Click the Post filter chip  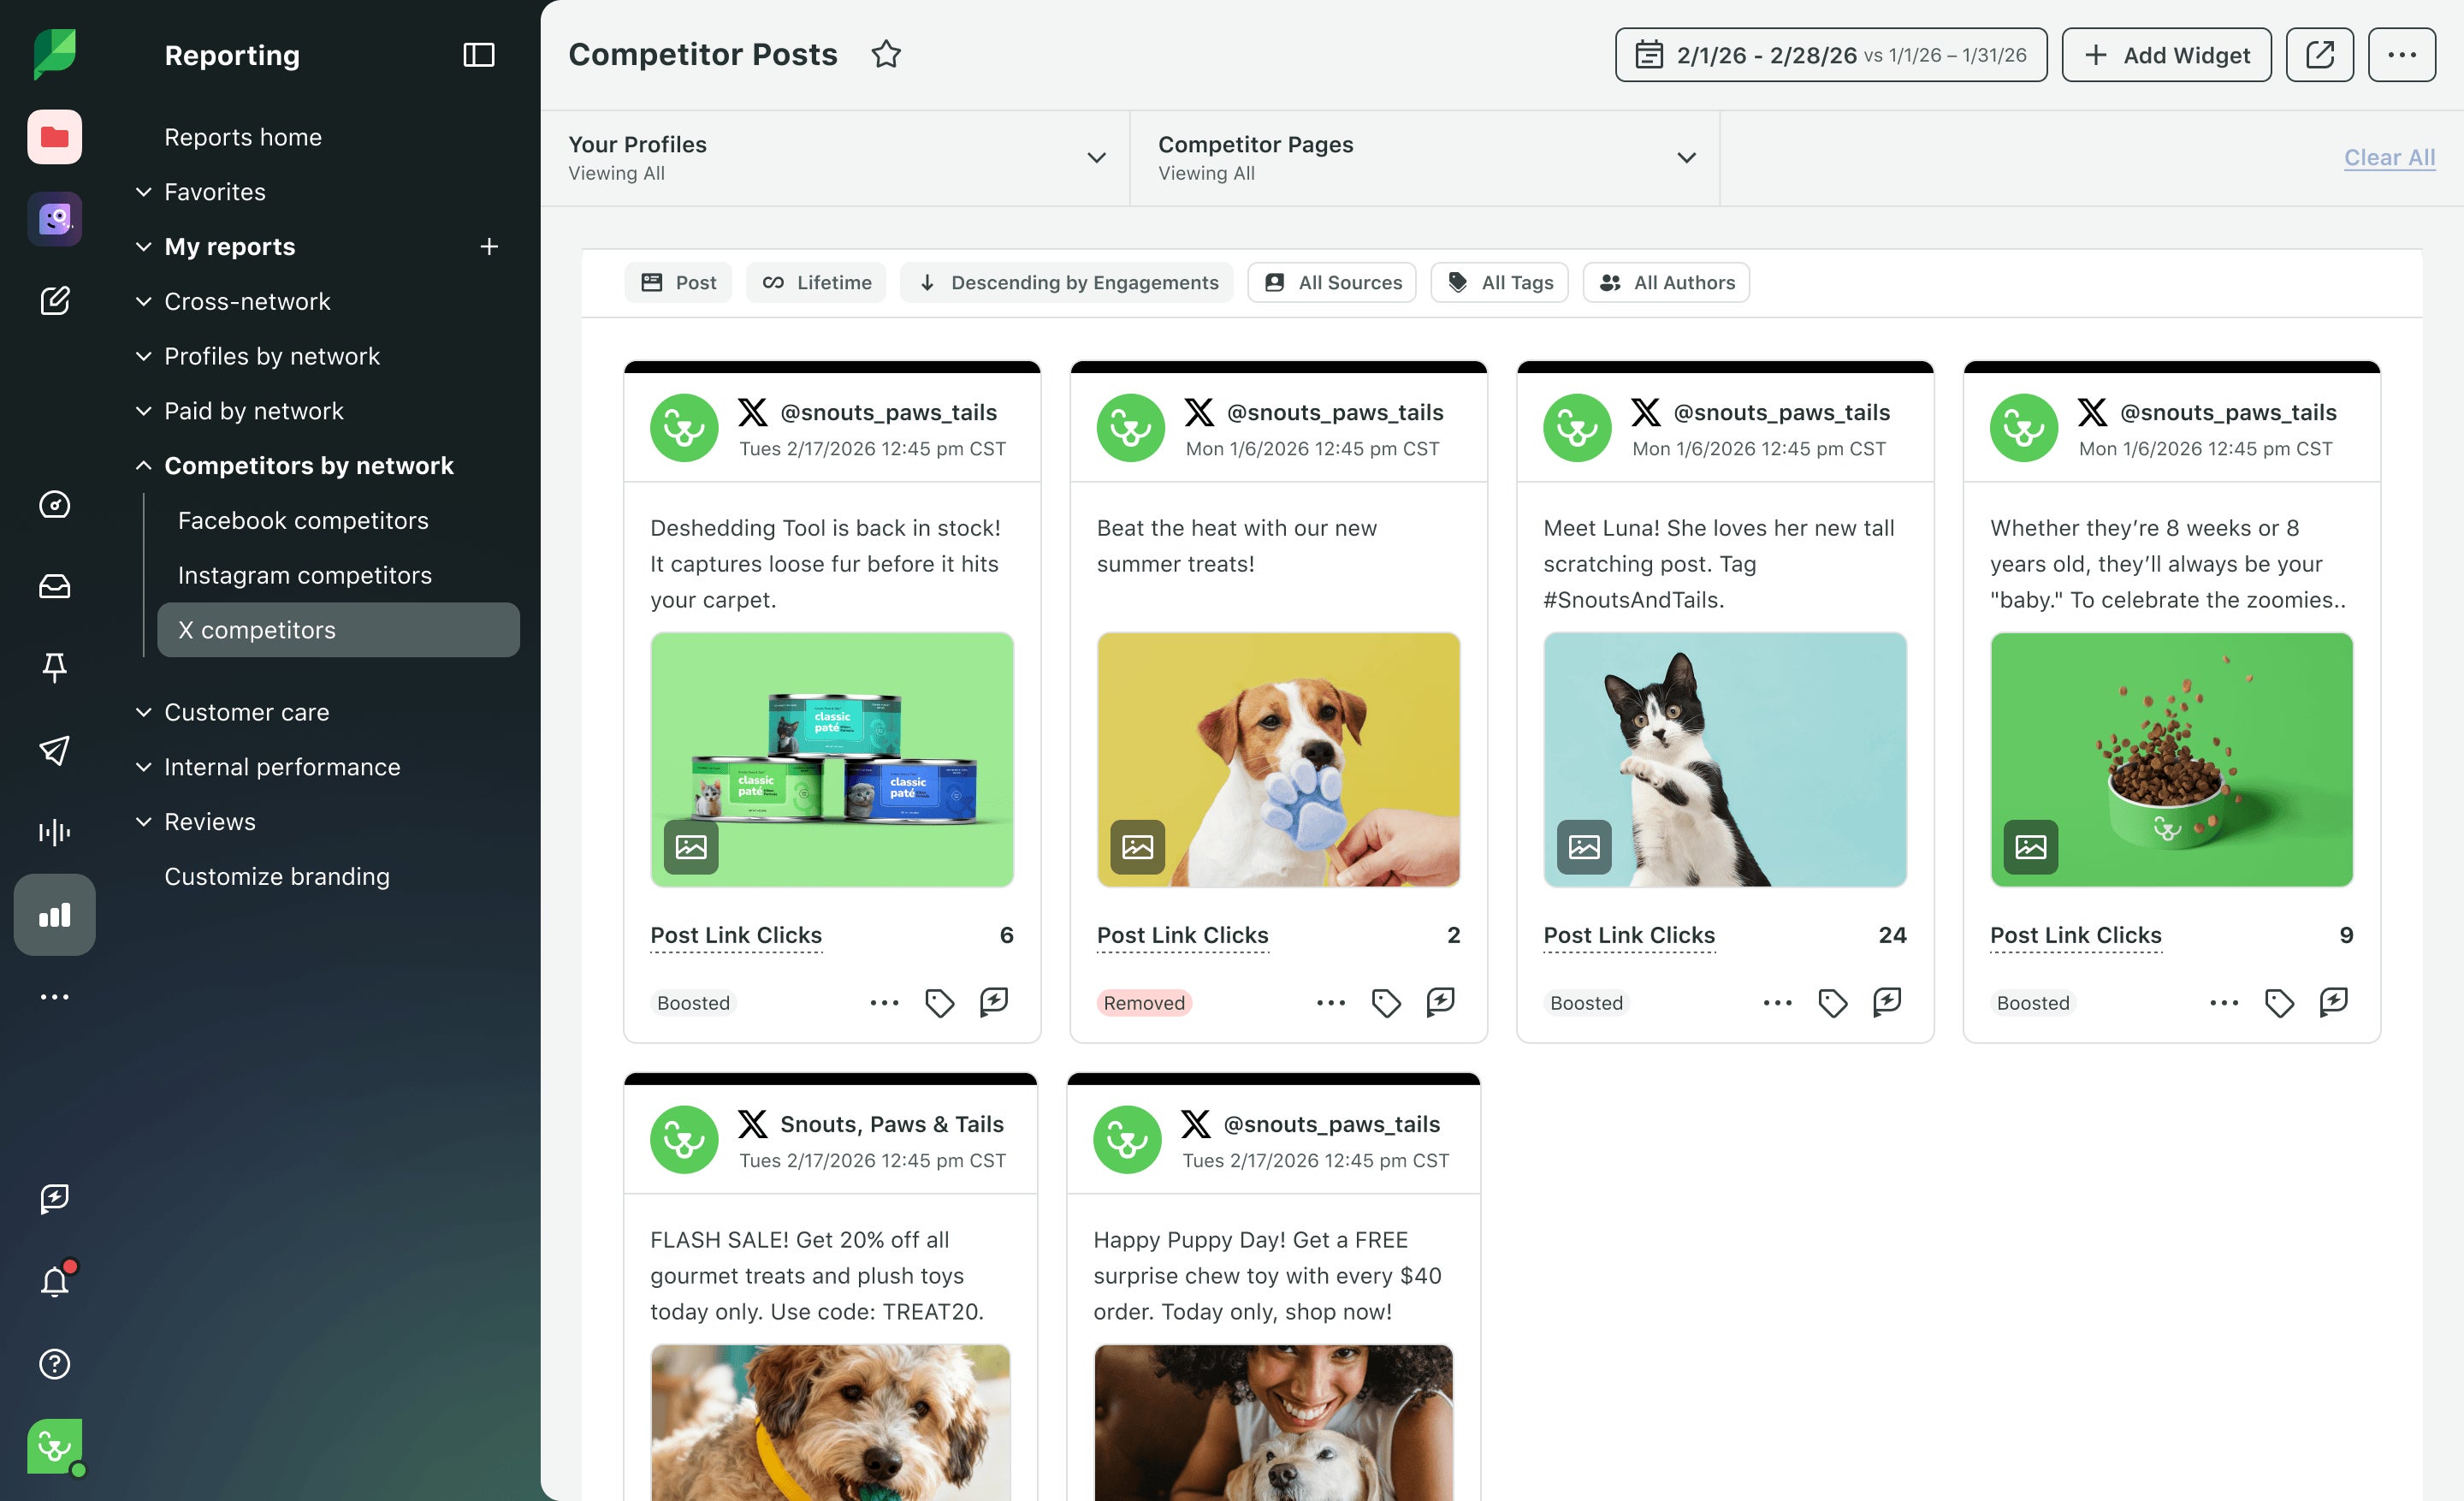point(678,283)
